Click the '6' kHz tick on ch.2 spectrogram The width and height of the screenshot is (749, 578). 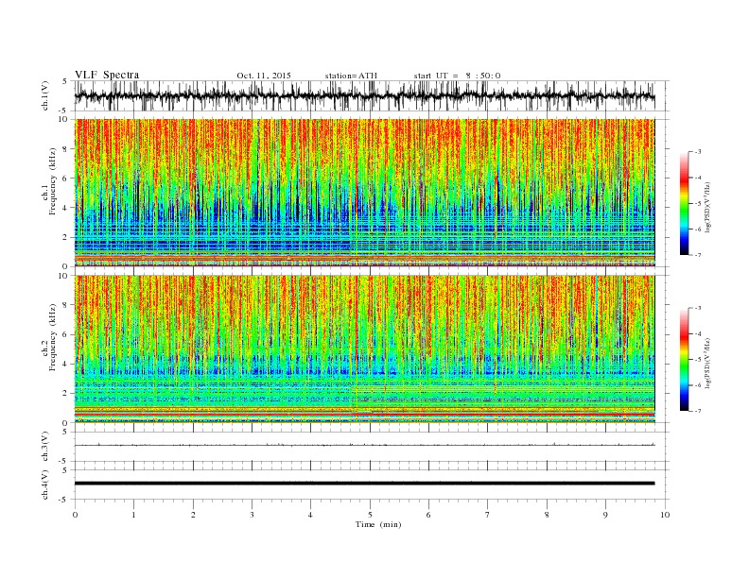pyautogui.click(x=65, y=334)
